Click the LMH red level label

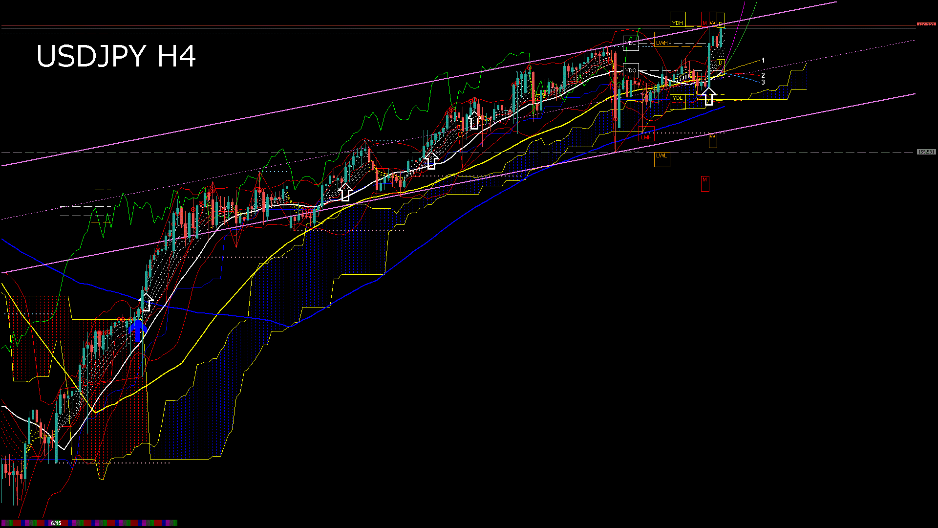click(646, 134)
